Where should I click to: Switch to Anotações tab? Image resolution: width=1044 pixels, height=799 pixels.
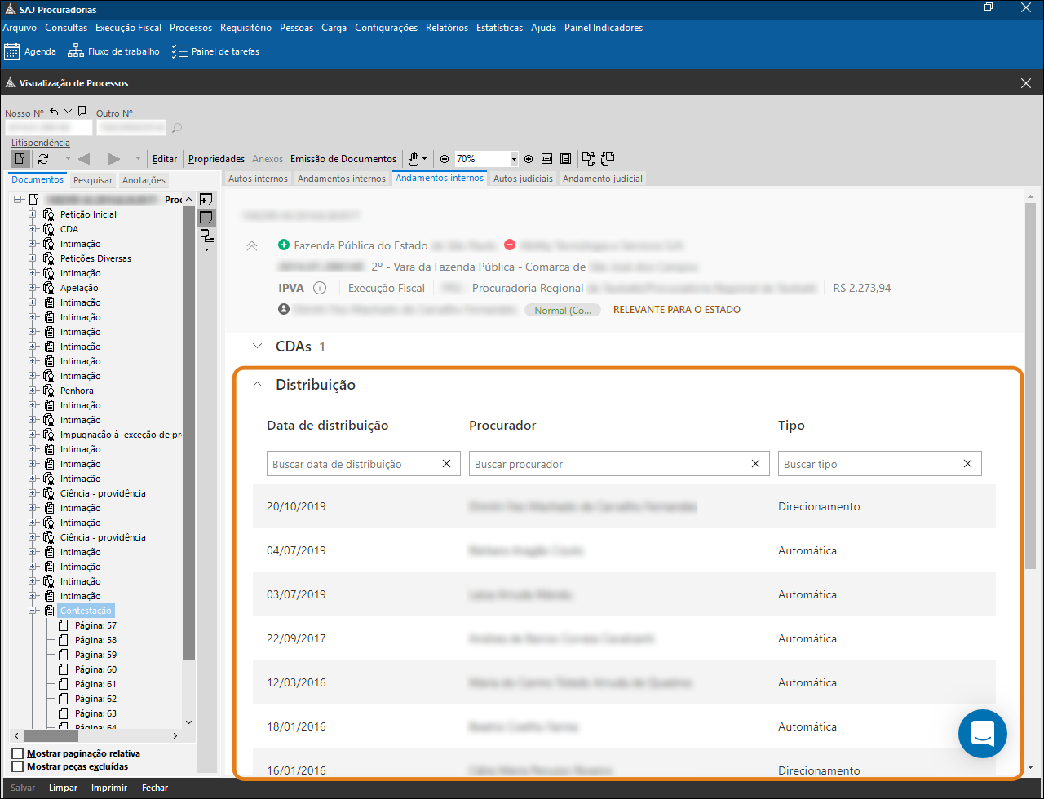144,180
